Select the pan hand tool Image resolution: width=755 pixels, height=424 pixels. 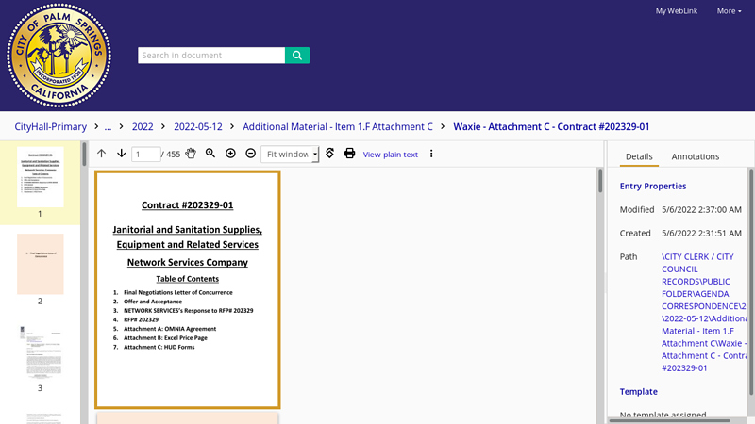coord(191,154)
